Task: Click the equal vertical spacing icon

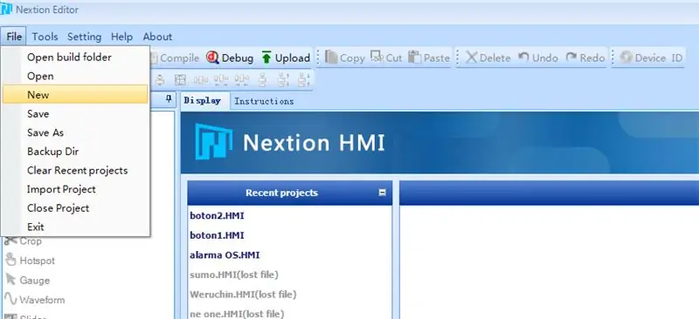Action: [263, 80]
